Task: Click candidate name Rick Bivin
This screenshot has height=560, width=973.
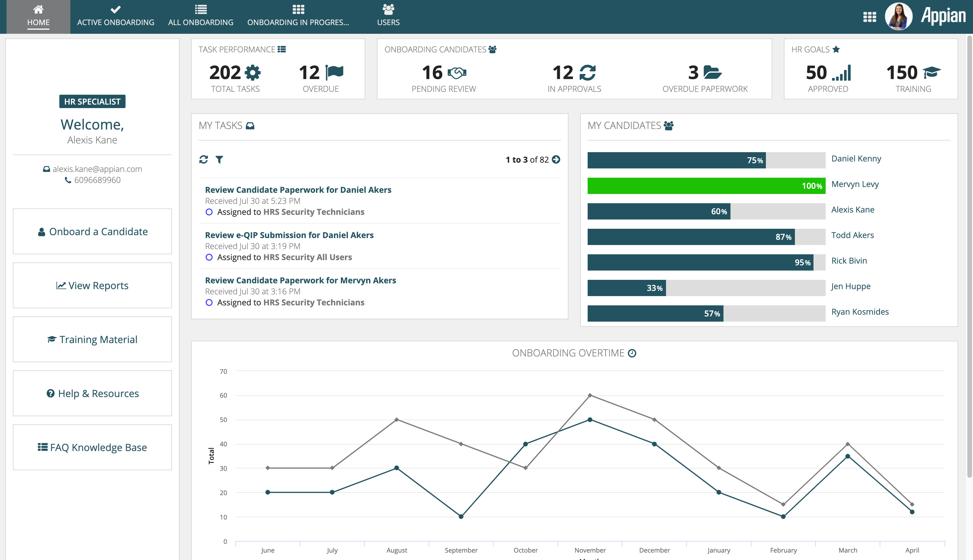Action: coord(849,261)
